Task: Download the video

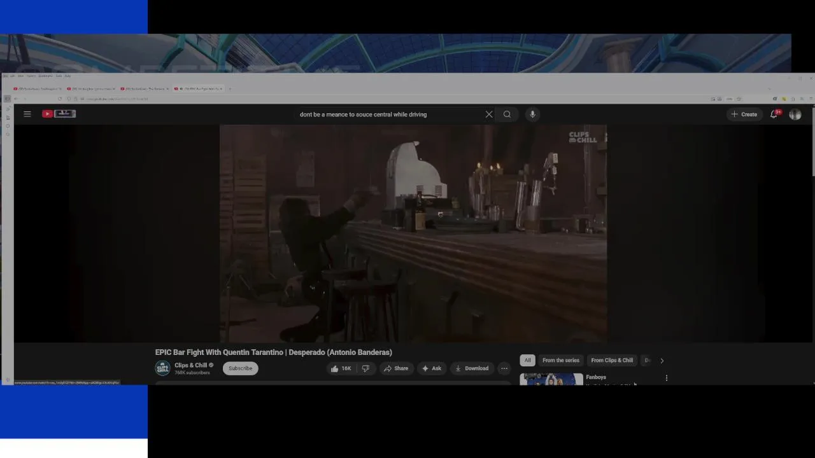Action: tap(472, 368)
